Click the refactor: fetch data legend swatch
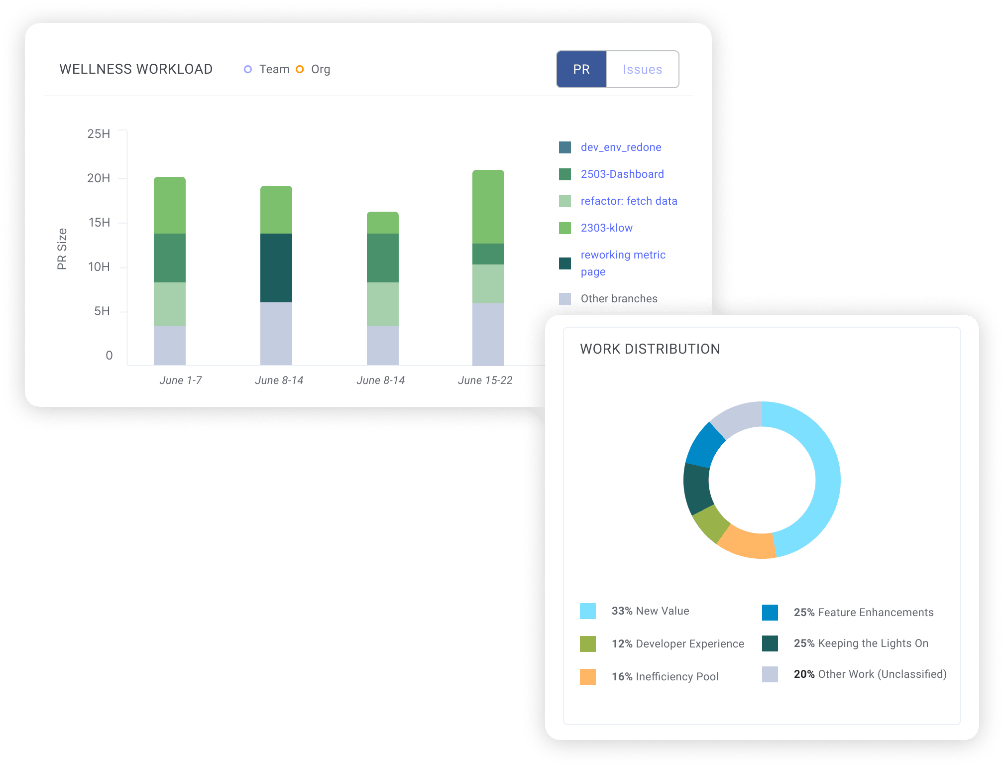The height and width of the screenshot is (767, 1004). click(565, 201)
